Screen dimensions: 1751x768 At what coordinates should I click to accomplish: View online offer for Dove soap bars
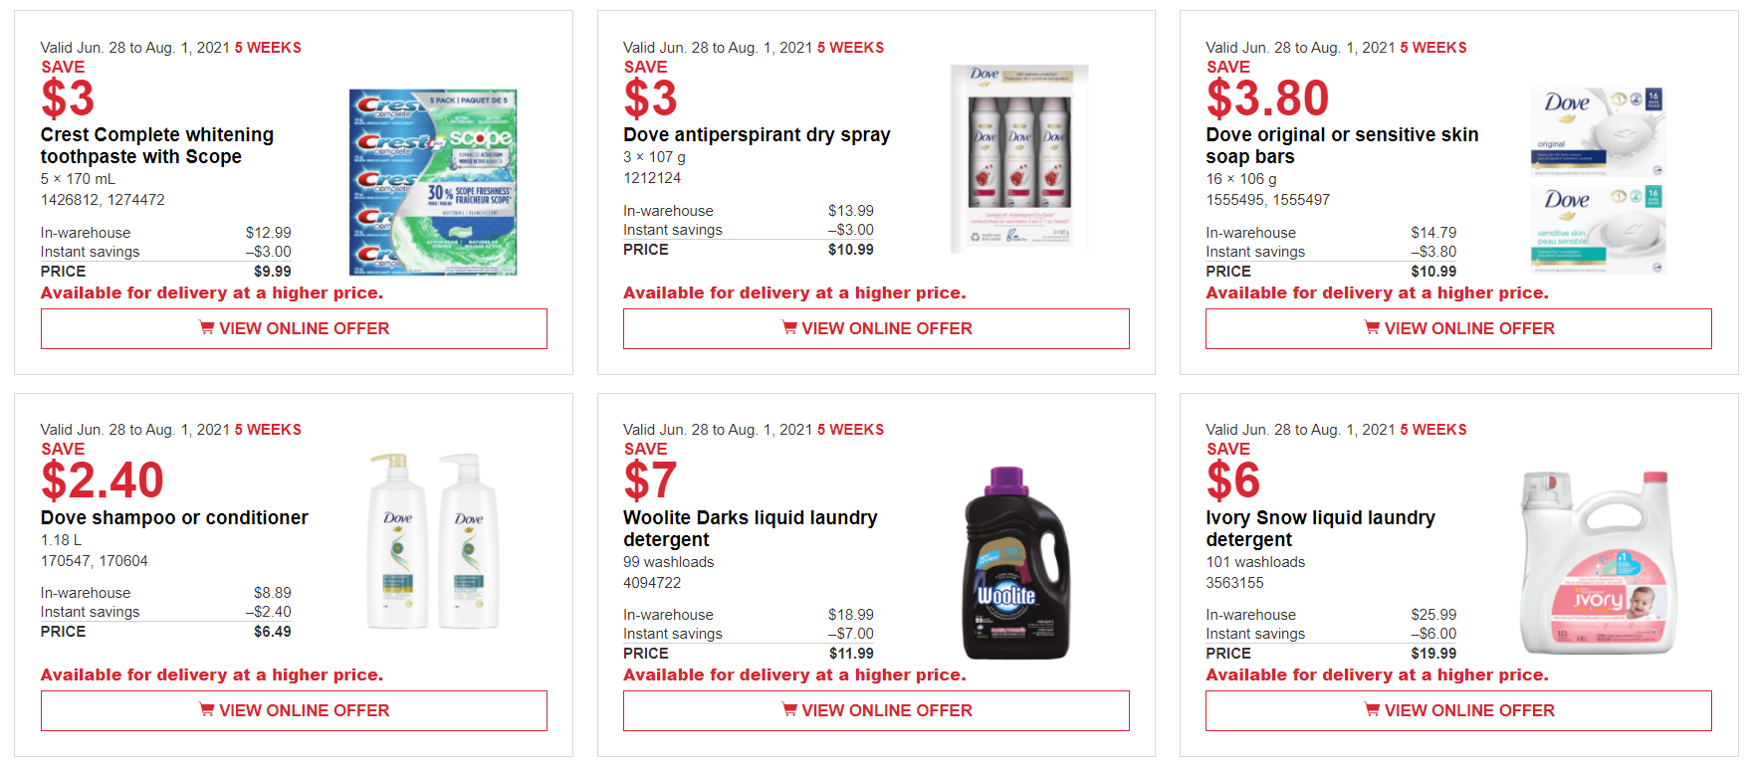pyautogui.click(x=1468, y=328)
